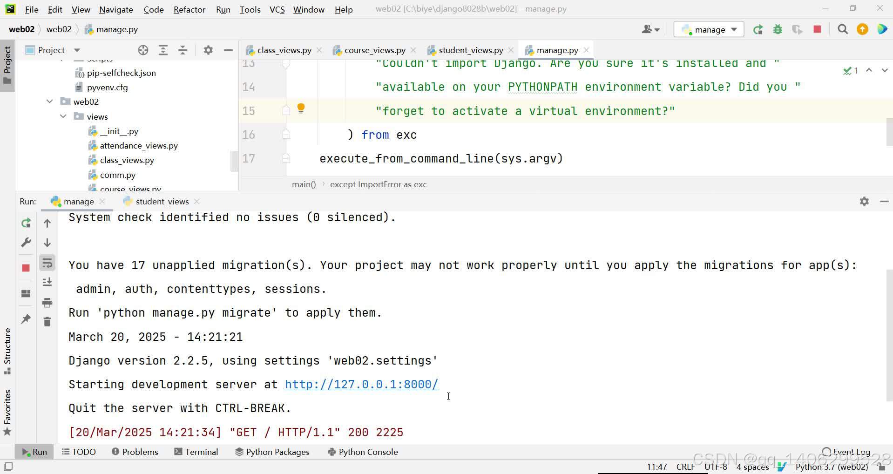Show intention actions light bulb on line 15
This screenshot has width=893, height=474.
(x=301, y=108)
